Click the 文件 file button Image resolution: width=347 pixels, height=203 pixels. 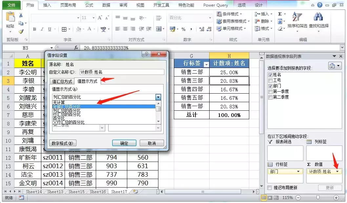click(11, 5)
